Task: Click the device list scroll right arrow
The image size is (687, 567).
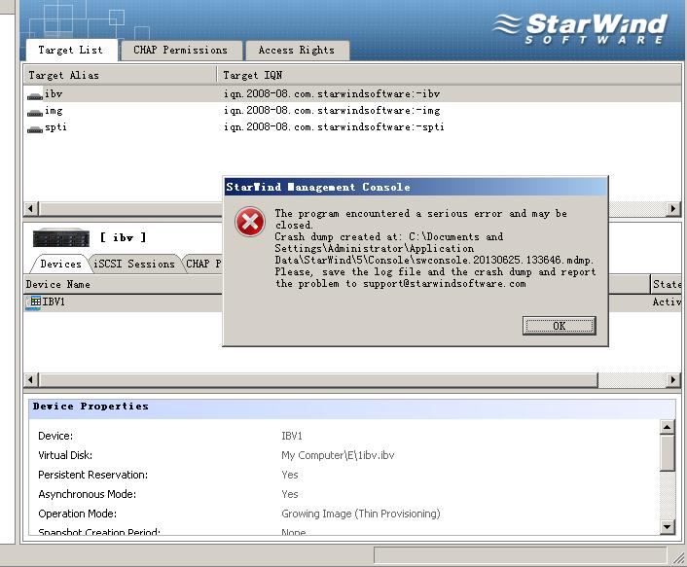Action: (673, 379)
